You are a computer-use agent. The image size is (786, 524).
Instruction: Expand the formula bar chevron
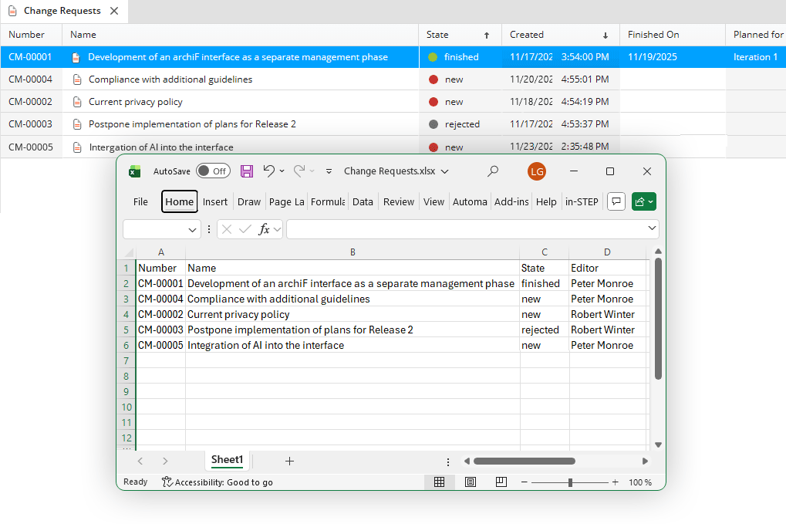(653, 228)
